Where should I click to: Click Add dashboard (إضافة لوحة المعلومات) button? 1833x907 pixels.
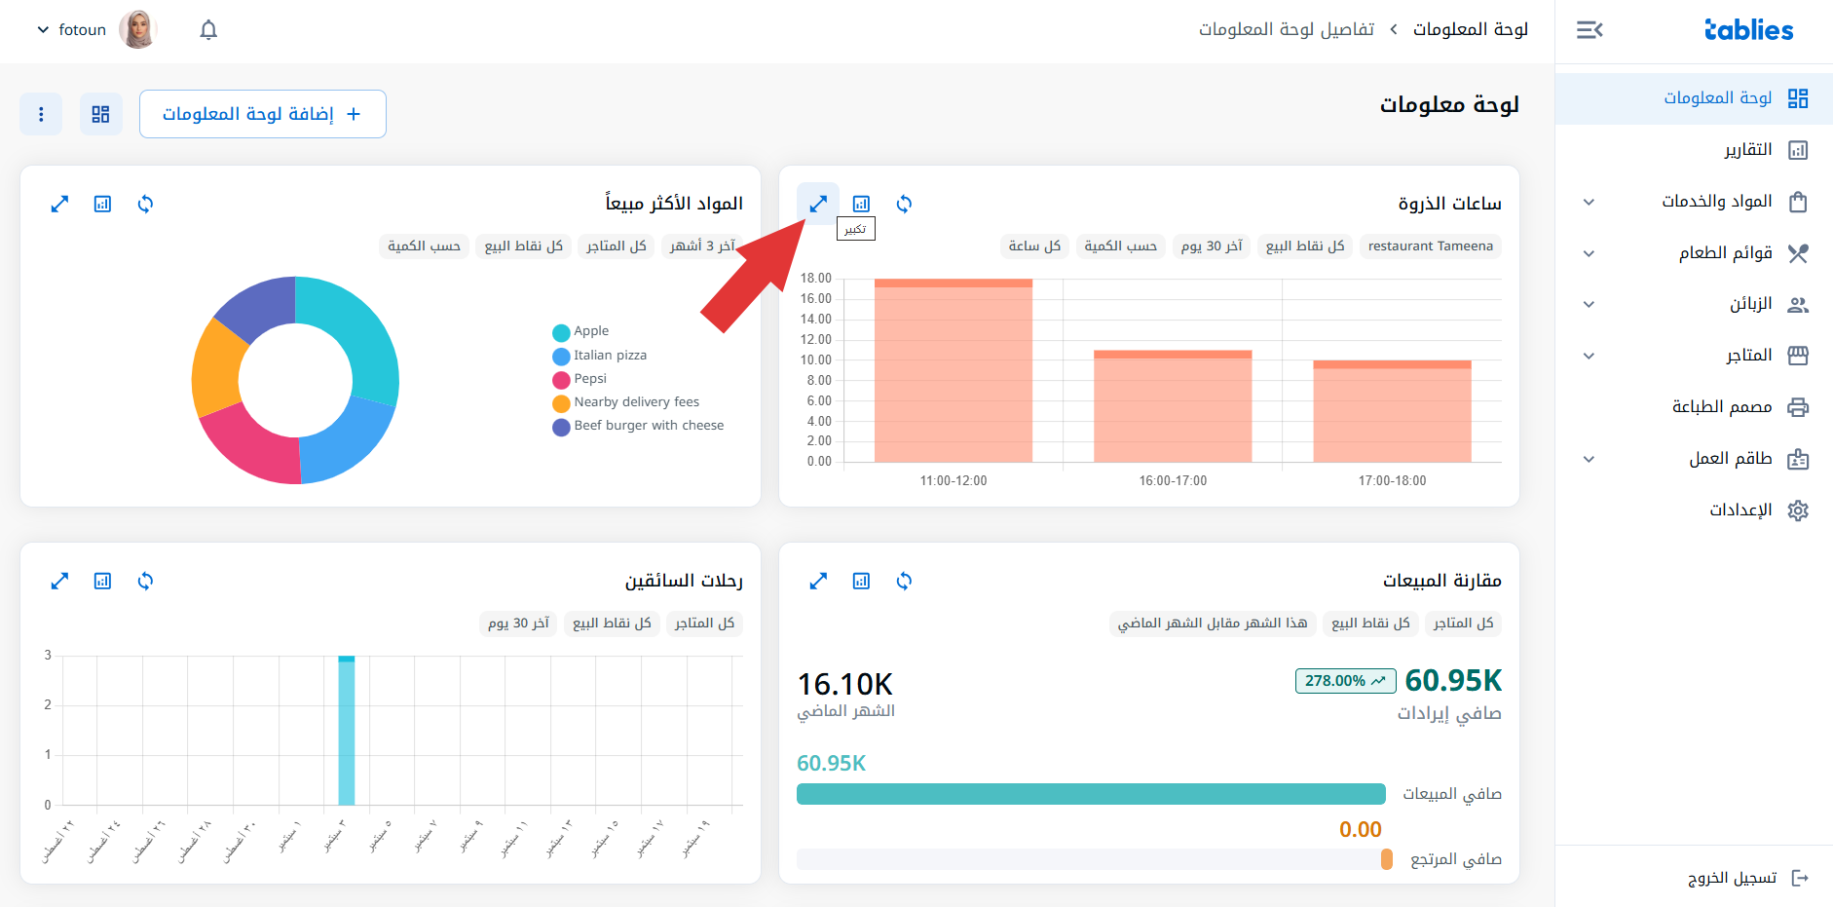[263, 114]
